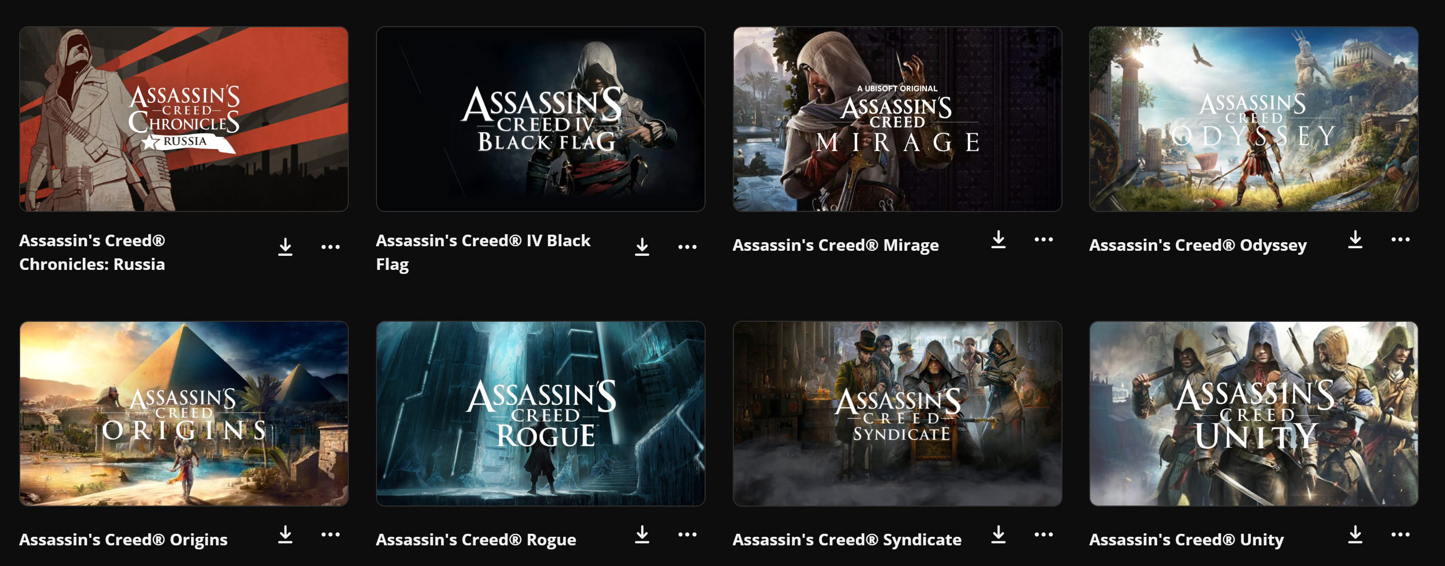
Task: Open more options for Assassin's Creed Mirage
Action: tap(1043, 239)
